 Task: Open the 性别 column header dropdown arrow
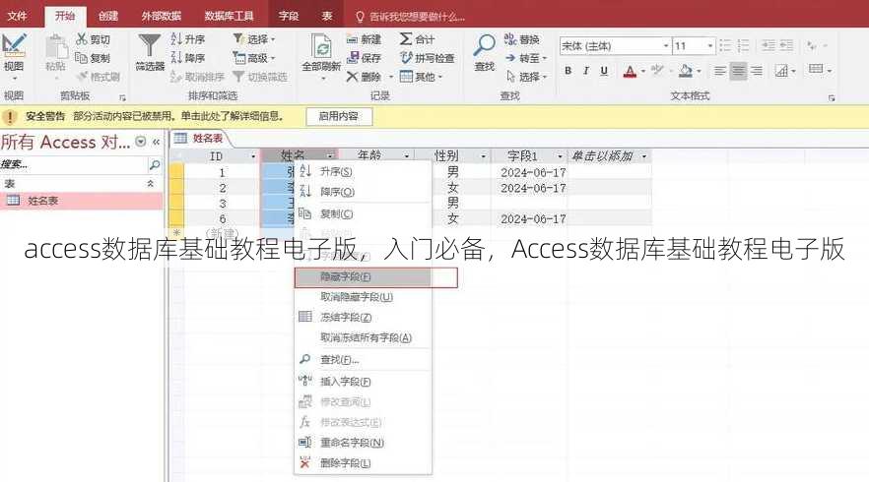pos(483,156)
